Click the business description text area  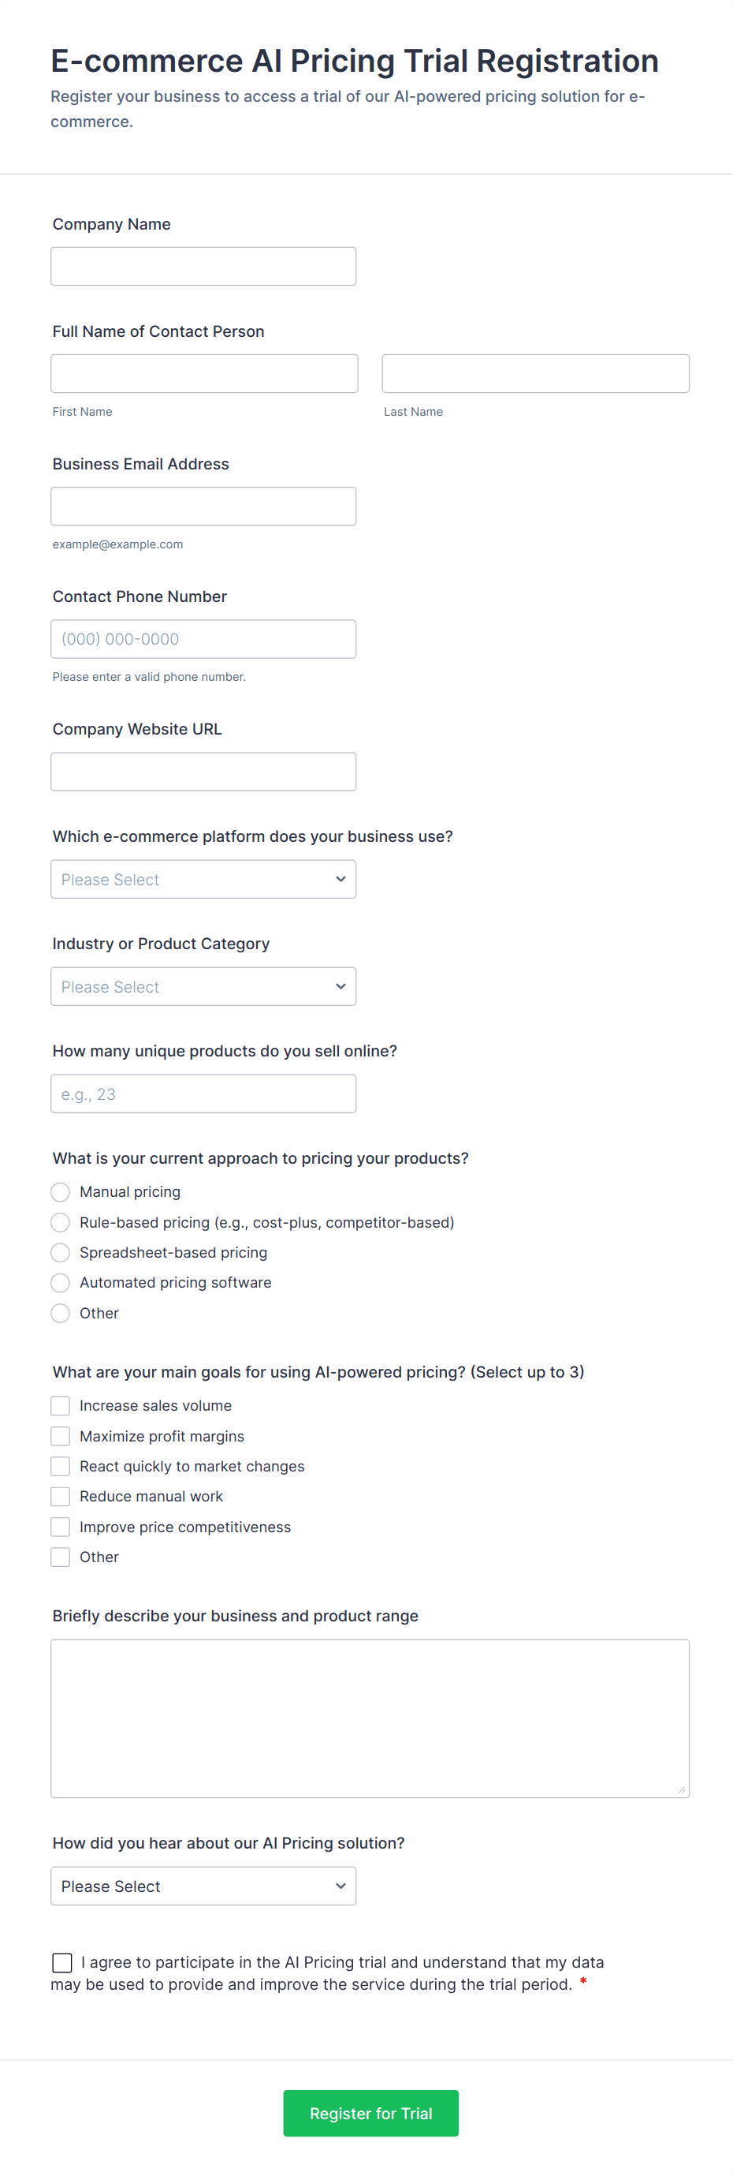point(370,1718)
